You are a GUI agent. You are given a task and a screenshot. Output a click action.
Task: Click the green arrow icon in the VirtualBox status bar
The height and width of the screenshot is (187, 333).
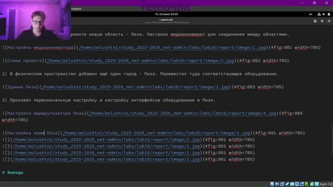click(306, 184)
